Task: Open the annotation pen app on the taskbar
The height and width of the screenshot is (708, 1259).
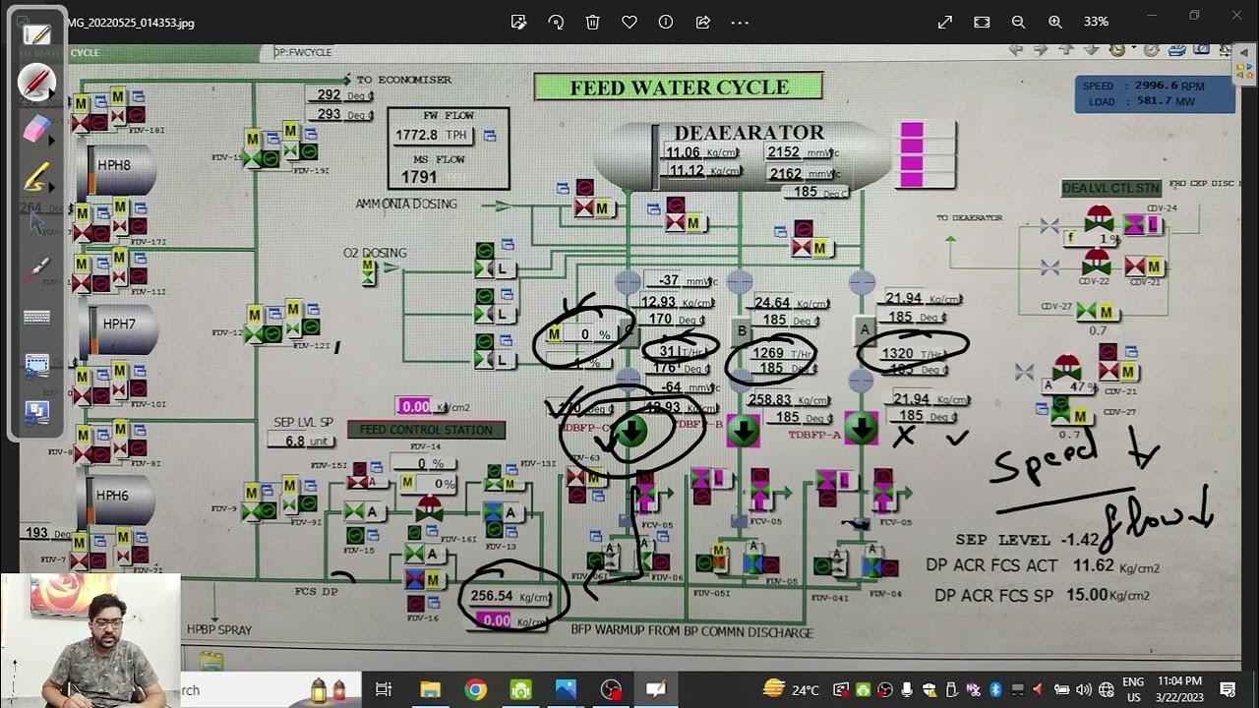Action: 656,689
